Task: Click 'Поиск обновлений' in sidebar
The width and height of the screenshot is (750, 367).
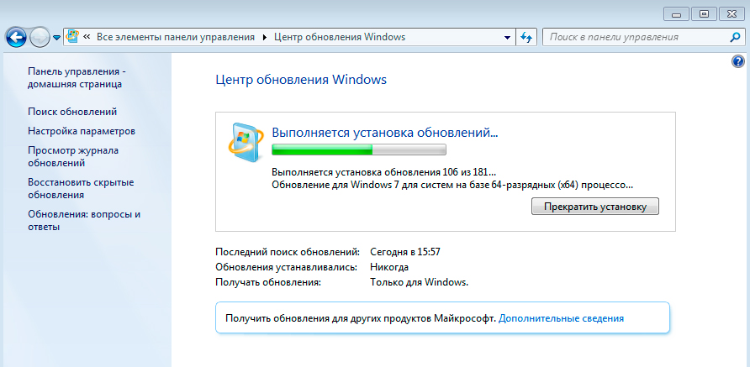Action: (x=72, y=112)
